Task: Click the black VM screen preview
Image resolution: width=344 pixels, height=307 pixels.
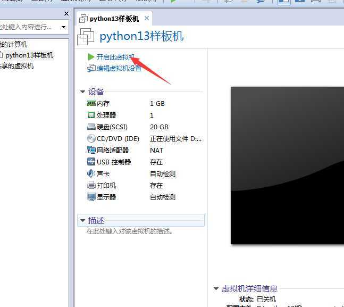Action: [287, 165]
